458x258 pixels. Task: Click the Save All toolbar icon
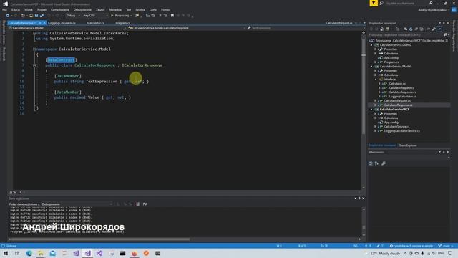click(42, 16)
